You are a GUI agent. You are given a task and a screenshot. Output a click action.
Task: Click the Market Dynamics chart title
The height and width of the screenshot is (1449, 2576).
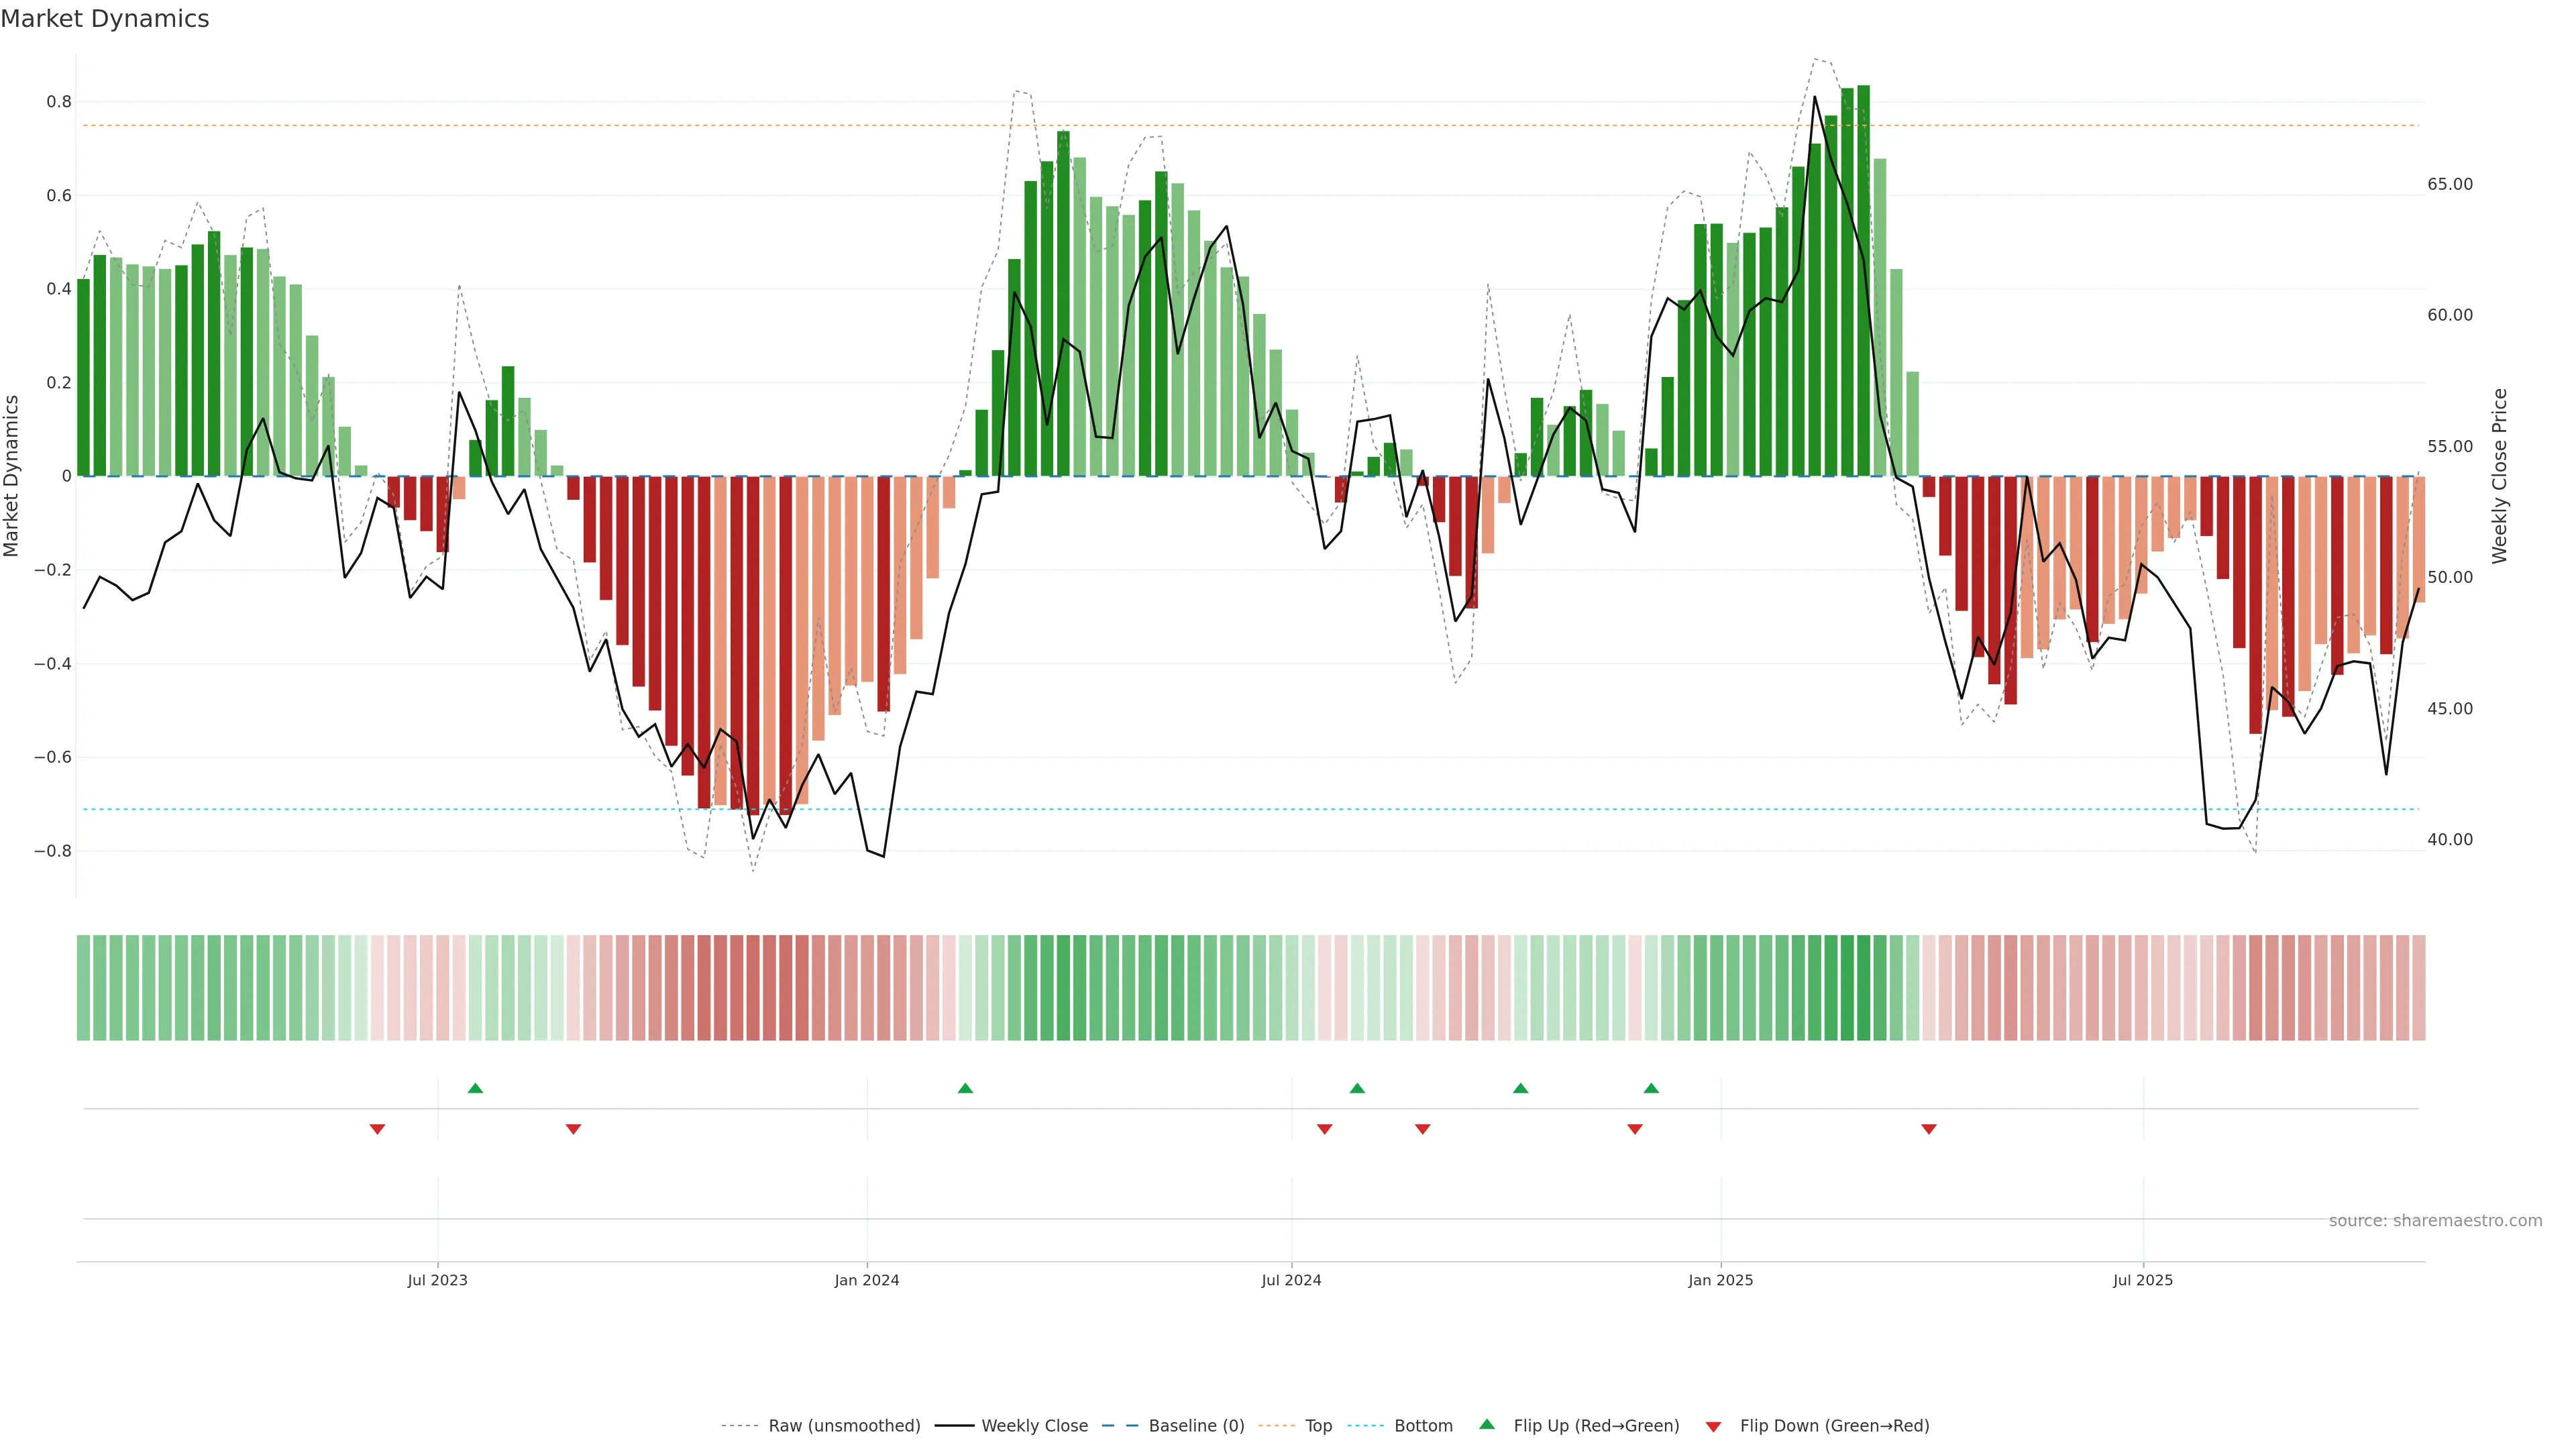[105, 19]
